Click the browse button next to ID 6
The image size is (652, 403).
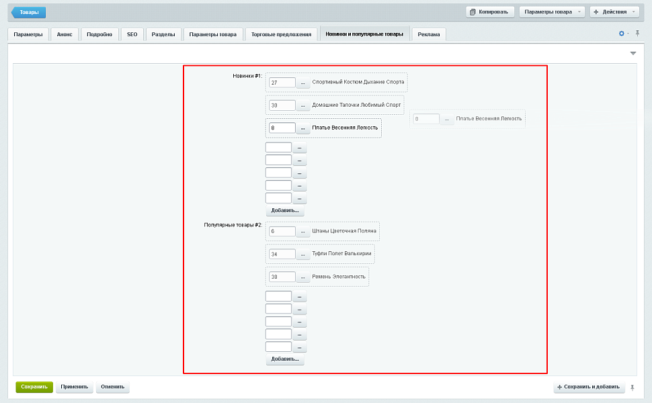click(x=302, y=232)
